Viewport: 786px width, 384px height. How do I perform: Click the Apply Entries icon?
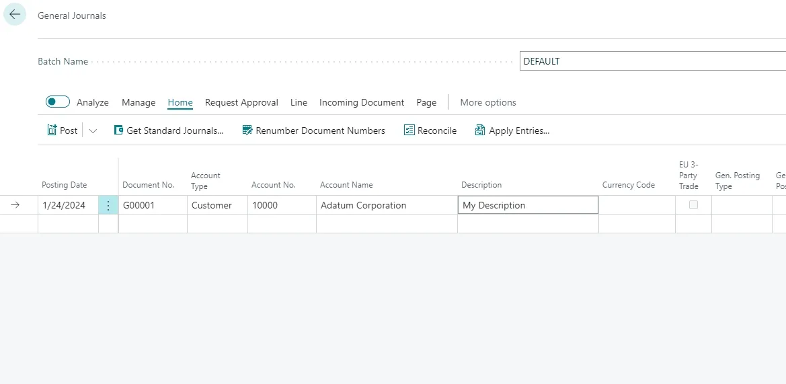click(480, 130)
